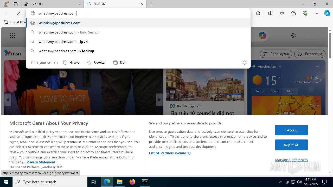The image size is (333, 187).
Task: Switch weather view to Daily
Action: pos(275,91)
